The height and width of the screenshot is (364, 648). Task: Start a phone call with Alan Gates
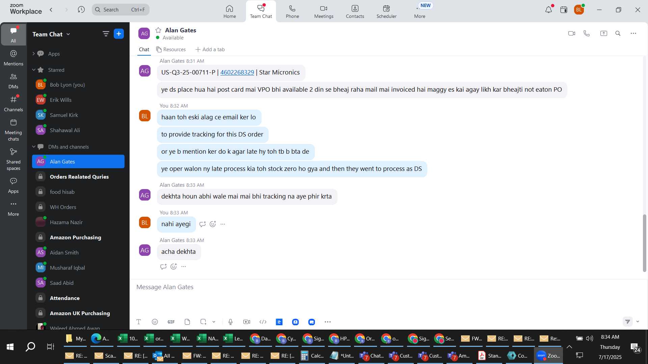(587, 33)
